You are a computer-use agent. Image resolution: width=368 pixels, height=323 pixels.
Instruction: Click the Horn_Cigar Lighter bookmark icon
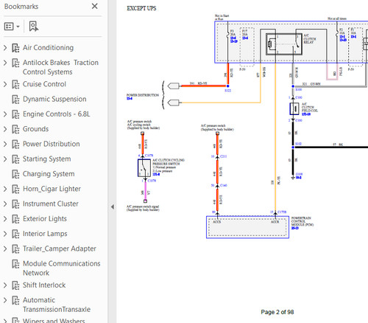(15, 189)
